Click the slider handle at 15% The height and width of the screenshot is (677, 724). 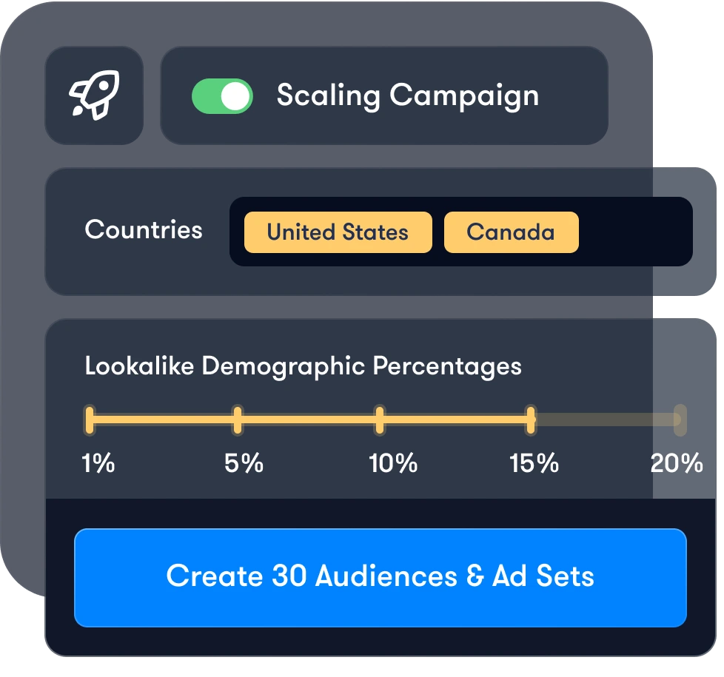(x=530, y=420)
